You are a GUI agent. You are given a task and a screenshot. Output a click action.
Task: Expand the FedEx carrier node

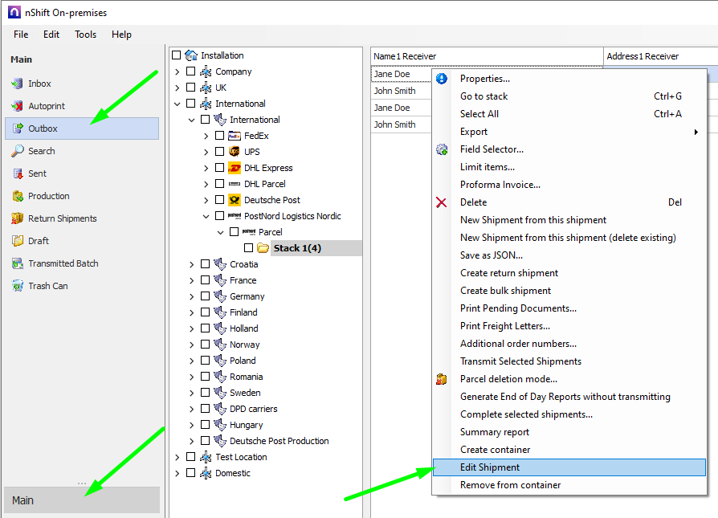[x=206, y=136]
